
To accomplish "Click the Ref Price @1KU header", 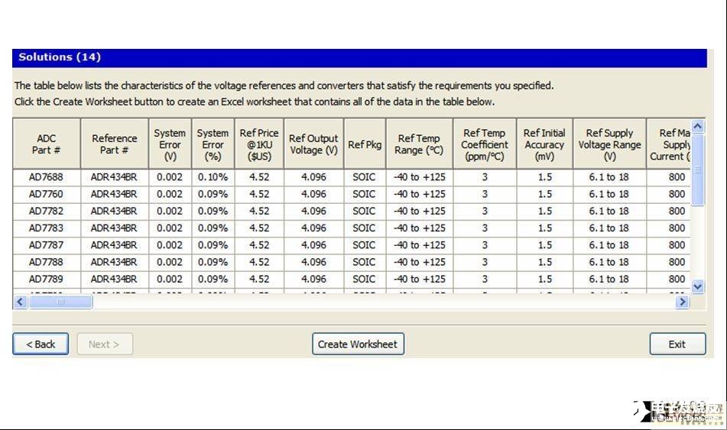I will tap(259, 144).
